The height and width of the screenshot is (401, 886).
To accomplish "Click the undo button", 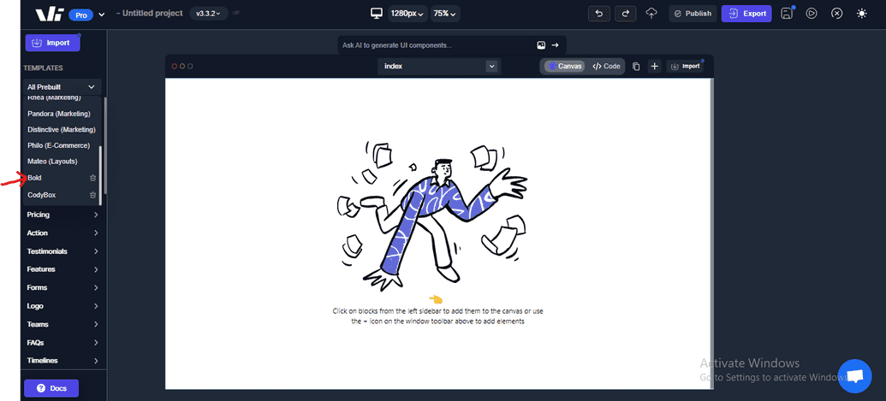I will pyautogui.click(x=599, y=14).
